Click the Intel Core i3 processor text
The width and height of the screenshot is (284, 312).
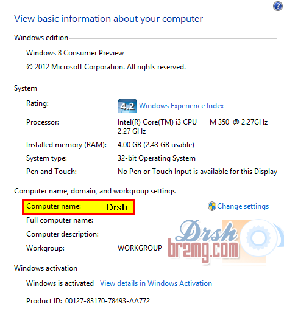point(193,127)
